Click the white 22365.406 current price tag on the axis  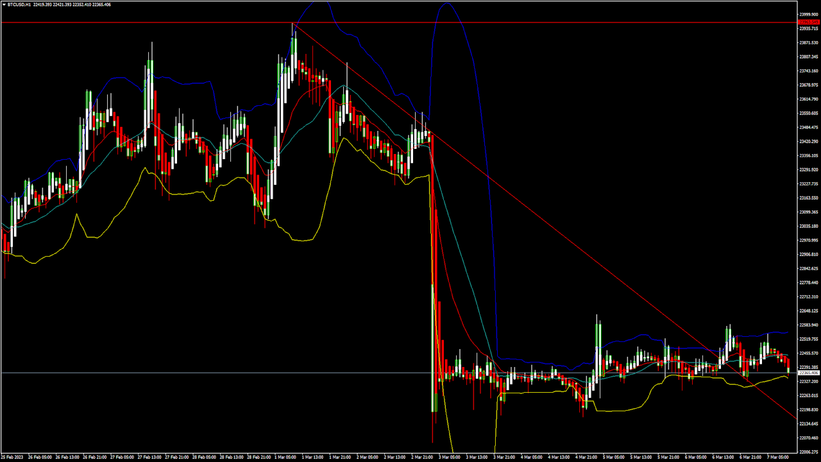[808, 373]
